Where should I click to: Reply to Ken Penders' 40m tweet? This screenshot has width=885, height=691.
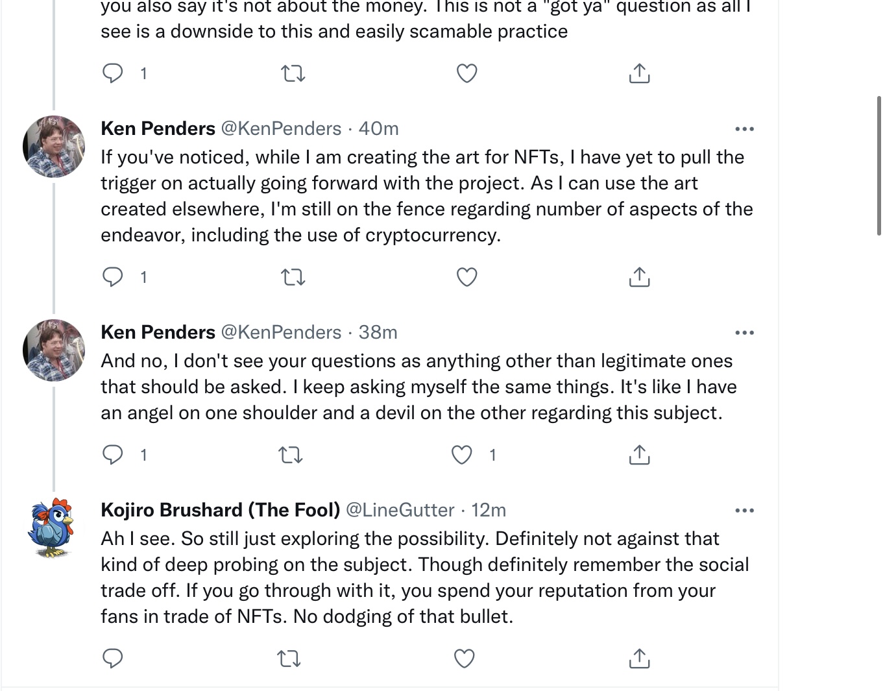pos(113,277)
